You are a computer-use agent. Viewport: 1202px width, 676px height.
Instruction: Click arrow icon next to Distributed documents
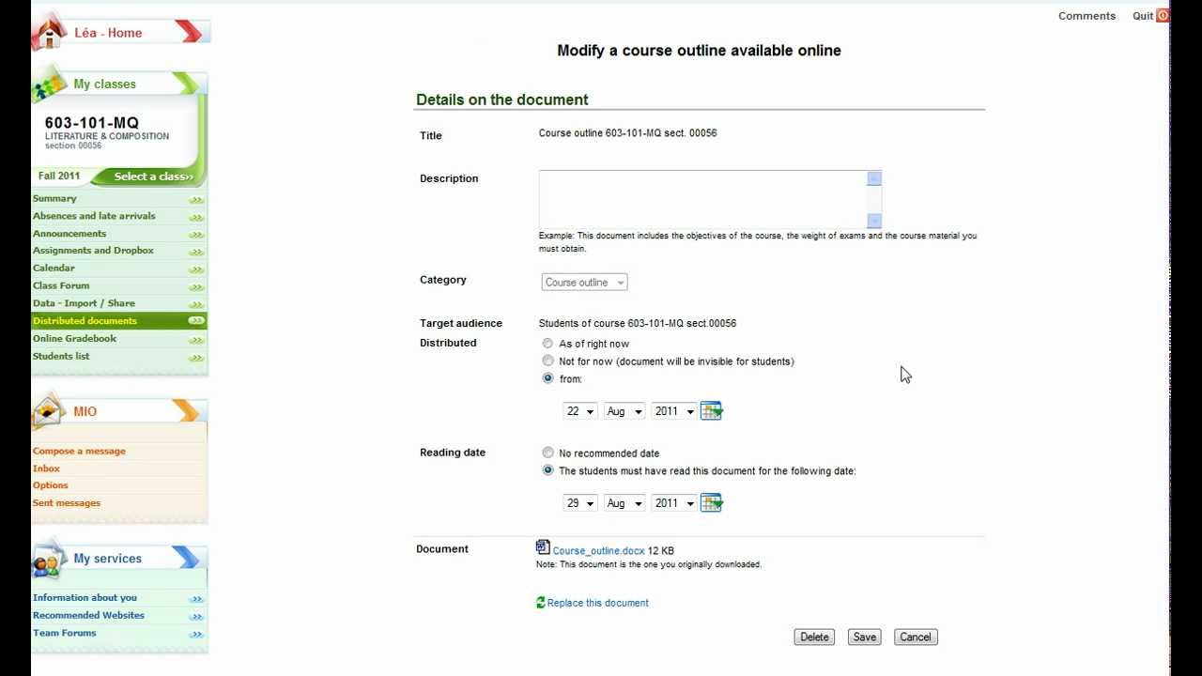195,321
